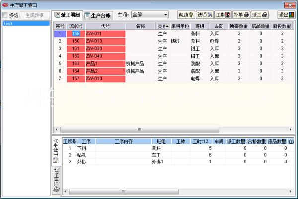Image resolution: width=298 pixels, height=199 pixels.
Task: Select serial number cell 160
Action: 76,41
